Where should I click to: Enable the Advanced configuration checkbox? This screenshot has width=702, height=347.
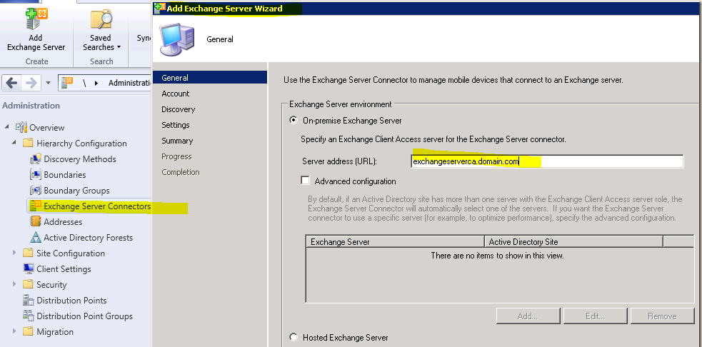306,181
